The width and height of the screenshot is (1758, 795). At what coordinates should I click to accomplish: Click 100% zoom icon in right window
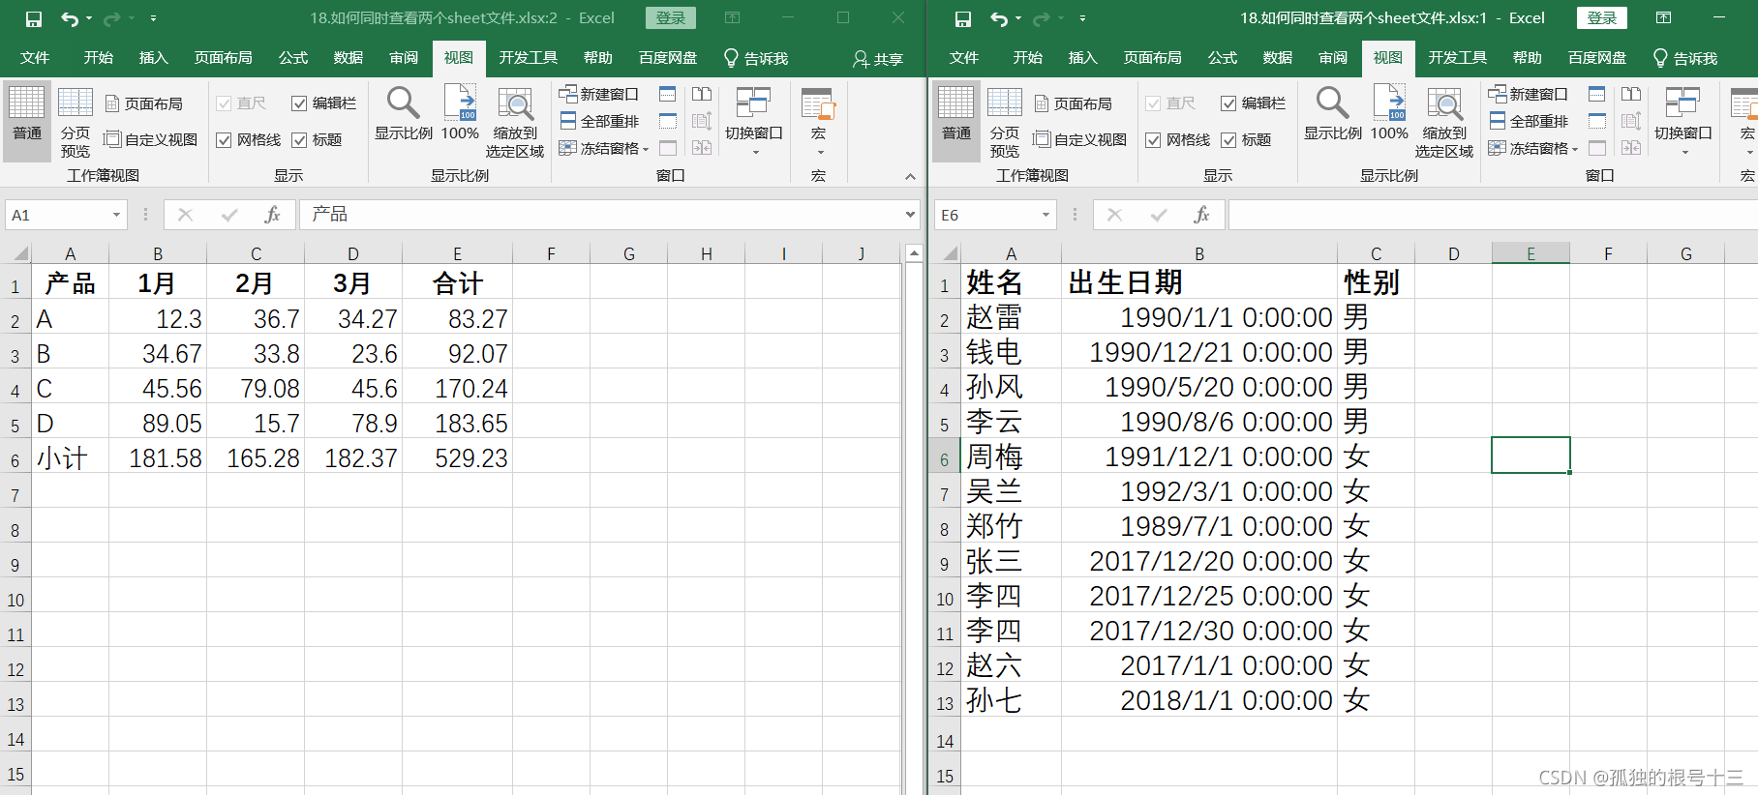(1389, 114)
